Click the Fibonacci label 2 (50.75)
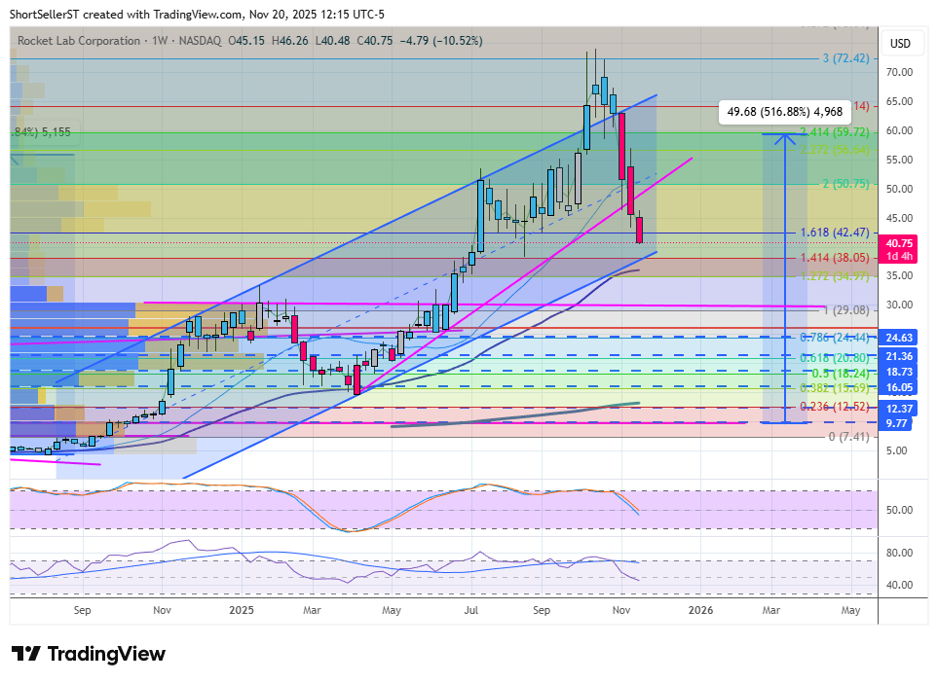The height and width of the screenshot is (683, 938). pyautogui.click(x=845, y=184)
